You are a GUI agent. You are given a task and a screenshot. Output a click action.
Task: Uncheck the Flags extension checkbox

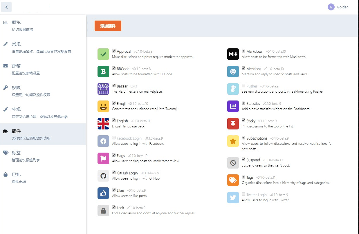point(114,155)
